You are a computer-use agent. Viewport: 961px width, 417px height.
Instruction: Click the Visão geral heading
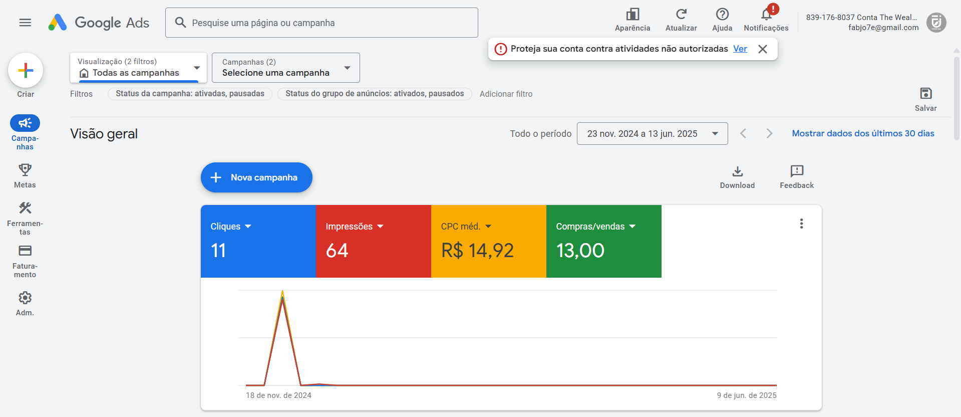104,134
